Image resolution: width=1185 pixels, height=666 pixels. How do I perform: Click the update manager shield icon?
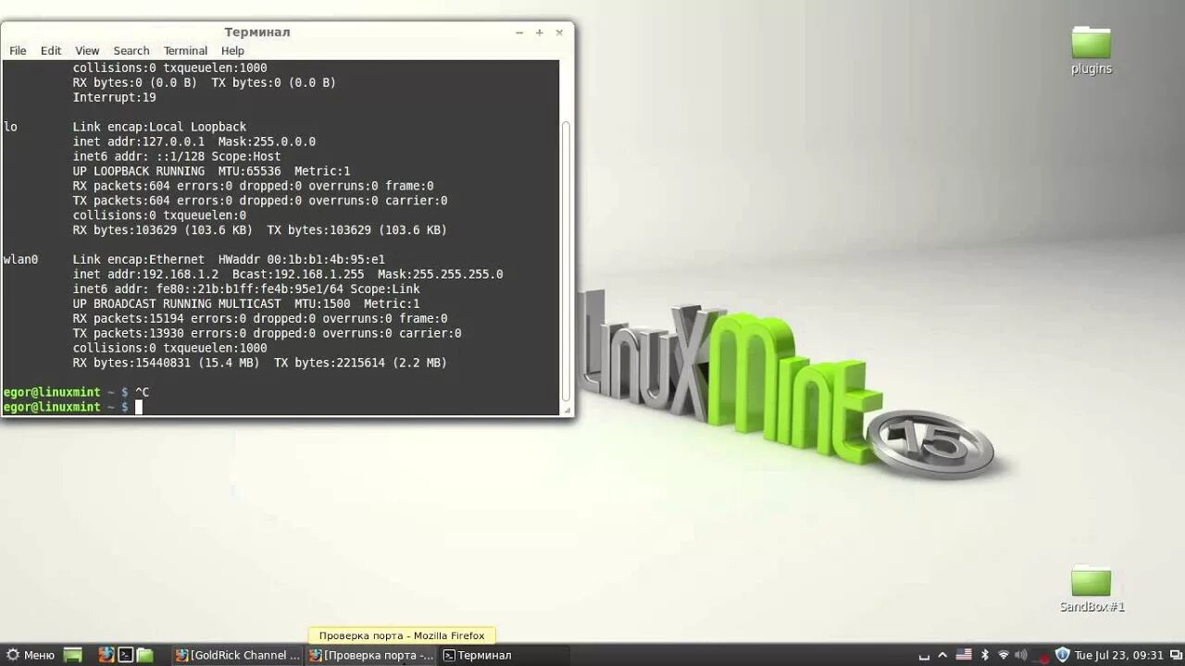coord(1062,655)
